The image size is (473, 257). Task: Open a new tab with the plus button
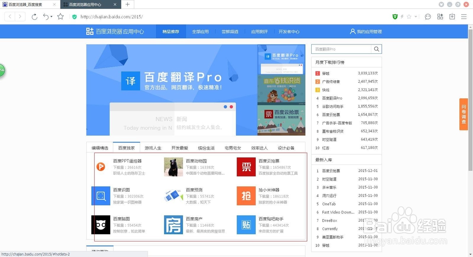128,4
